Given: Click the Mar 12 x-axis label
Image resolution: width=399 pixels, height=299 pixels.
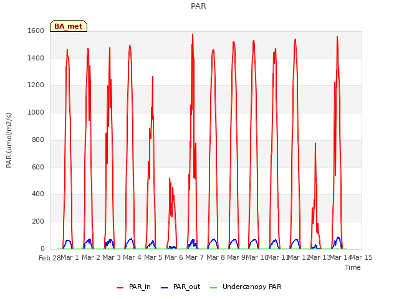Looking at the screenshot, I should [x=299, y=257].
